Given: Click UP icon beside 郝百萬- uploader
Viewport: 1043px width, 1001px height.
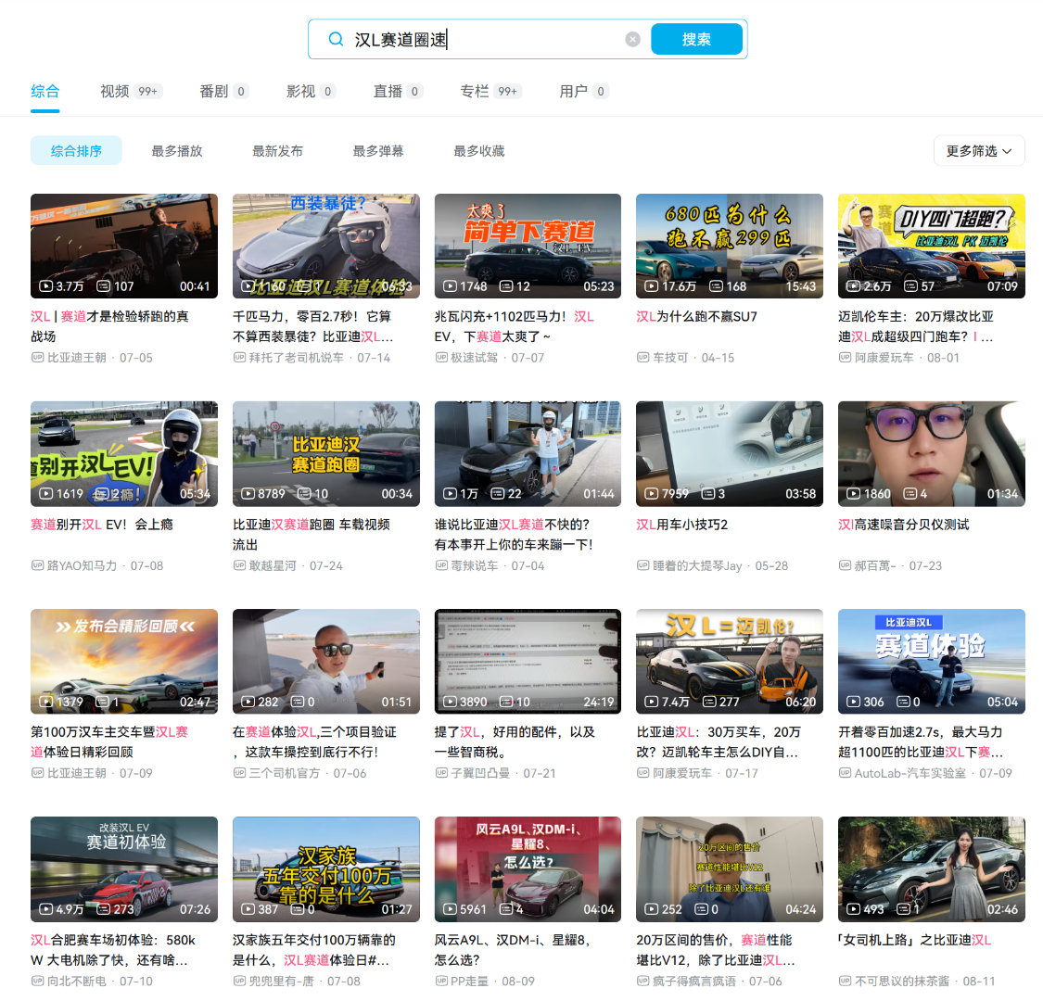Looking at the screenshot, I should click(x=845, y=565).
